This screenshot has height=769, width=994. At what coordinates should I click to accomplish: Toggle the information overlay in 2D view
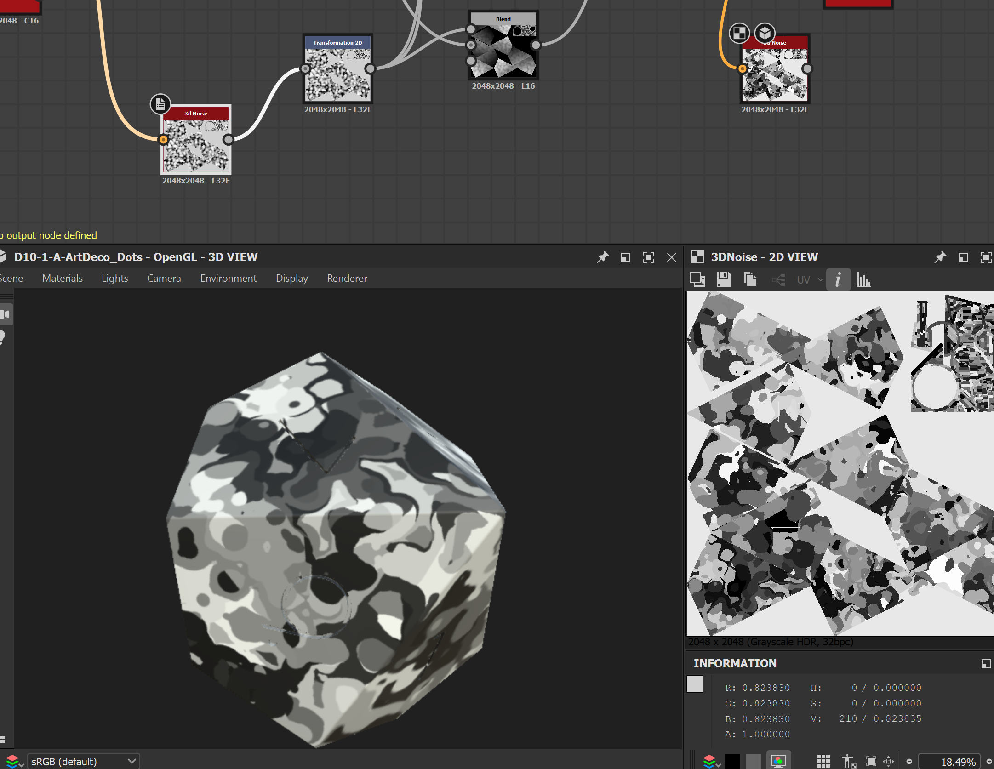pyautogui.click(x=838, y=279)
